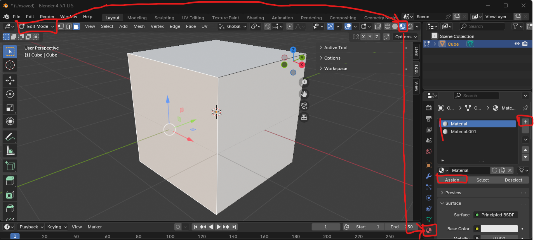Click the Deselect button

(513, 180)
